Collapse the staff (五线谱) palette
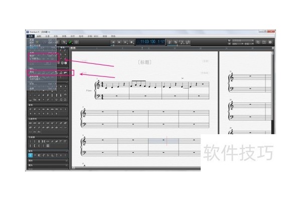The image size is (301, 201). coord(66,137)
